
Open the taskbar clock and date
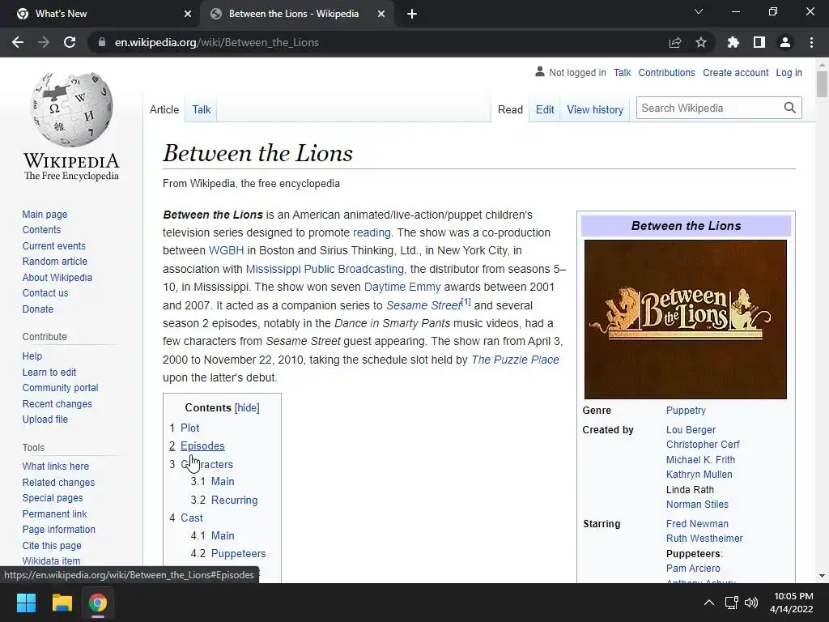tap(792, 603)
